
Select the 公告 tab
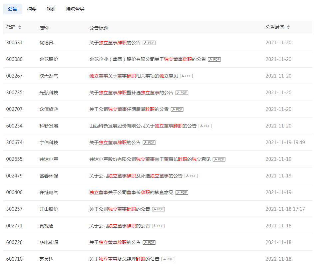13,9
